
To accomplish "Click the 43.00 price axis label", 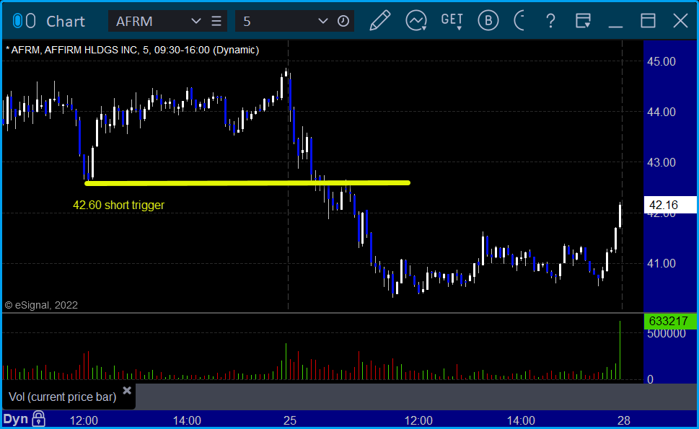I will [x=661, y=163].
